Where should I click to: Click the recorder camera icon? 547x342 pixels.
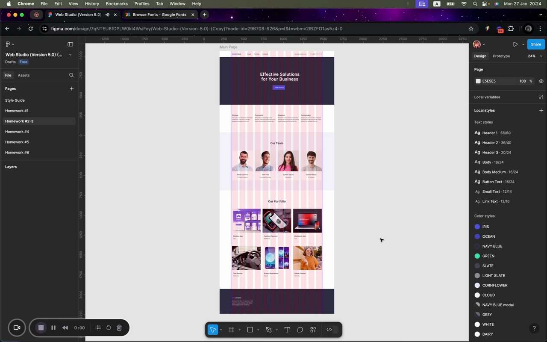click(17, 328)
